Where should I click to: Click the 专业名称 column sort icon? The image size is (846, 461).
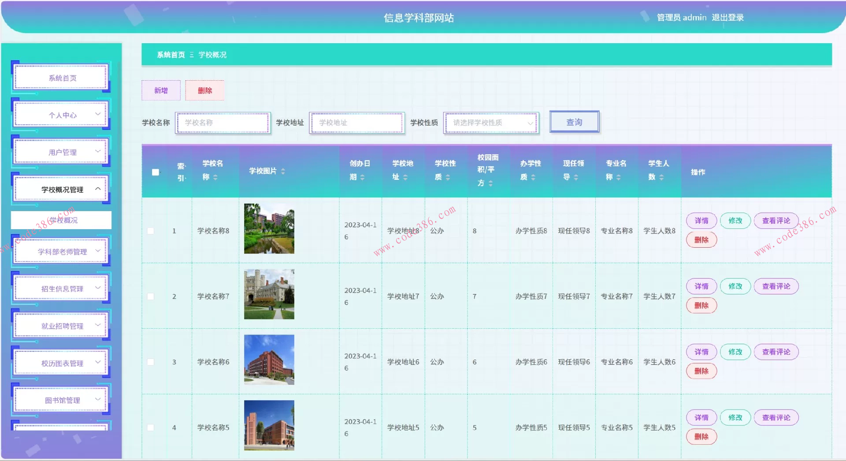(618, 177)
